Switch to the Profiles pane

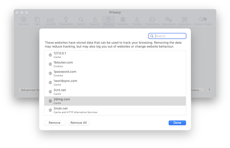pyautogui.click(x=137, y=21)
